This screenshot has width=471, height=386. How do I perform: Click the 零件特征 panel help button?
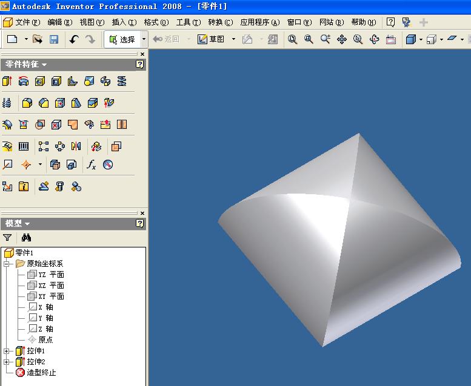pos(139,64)
